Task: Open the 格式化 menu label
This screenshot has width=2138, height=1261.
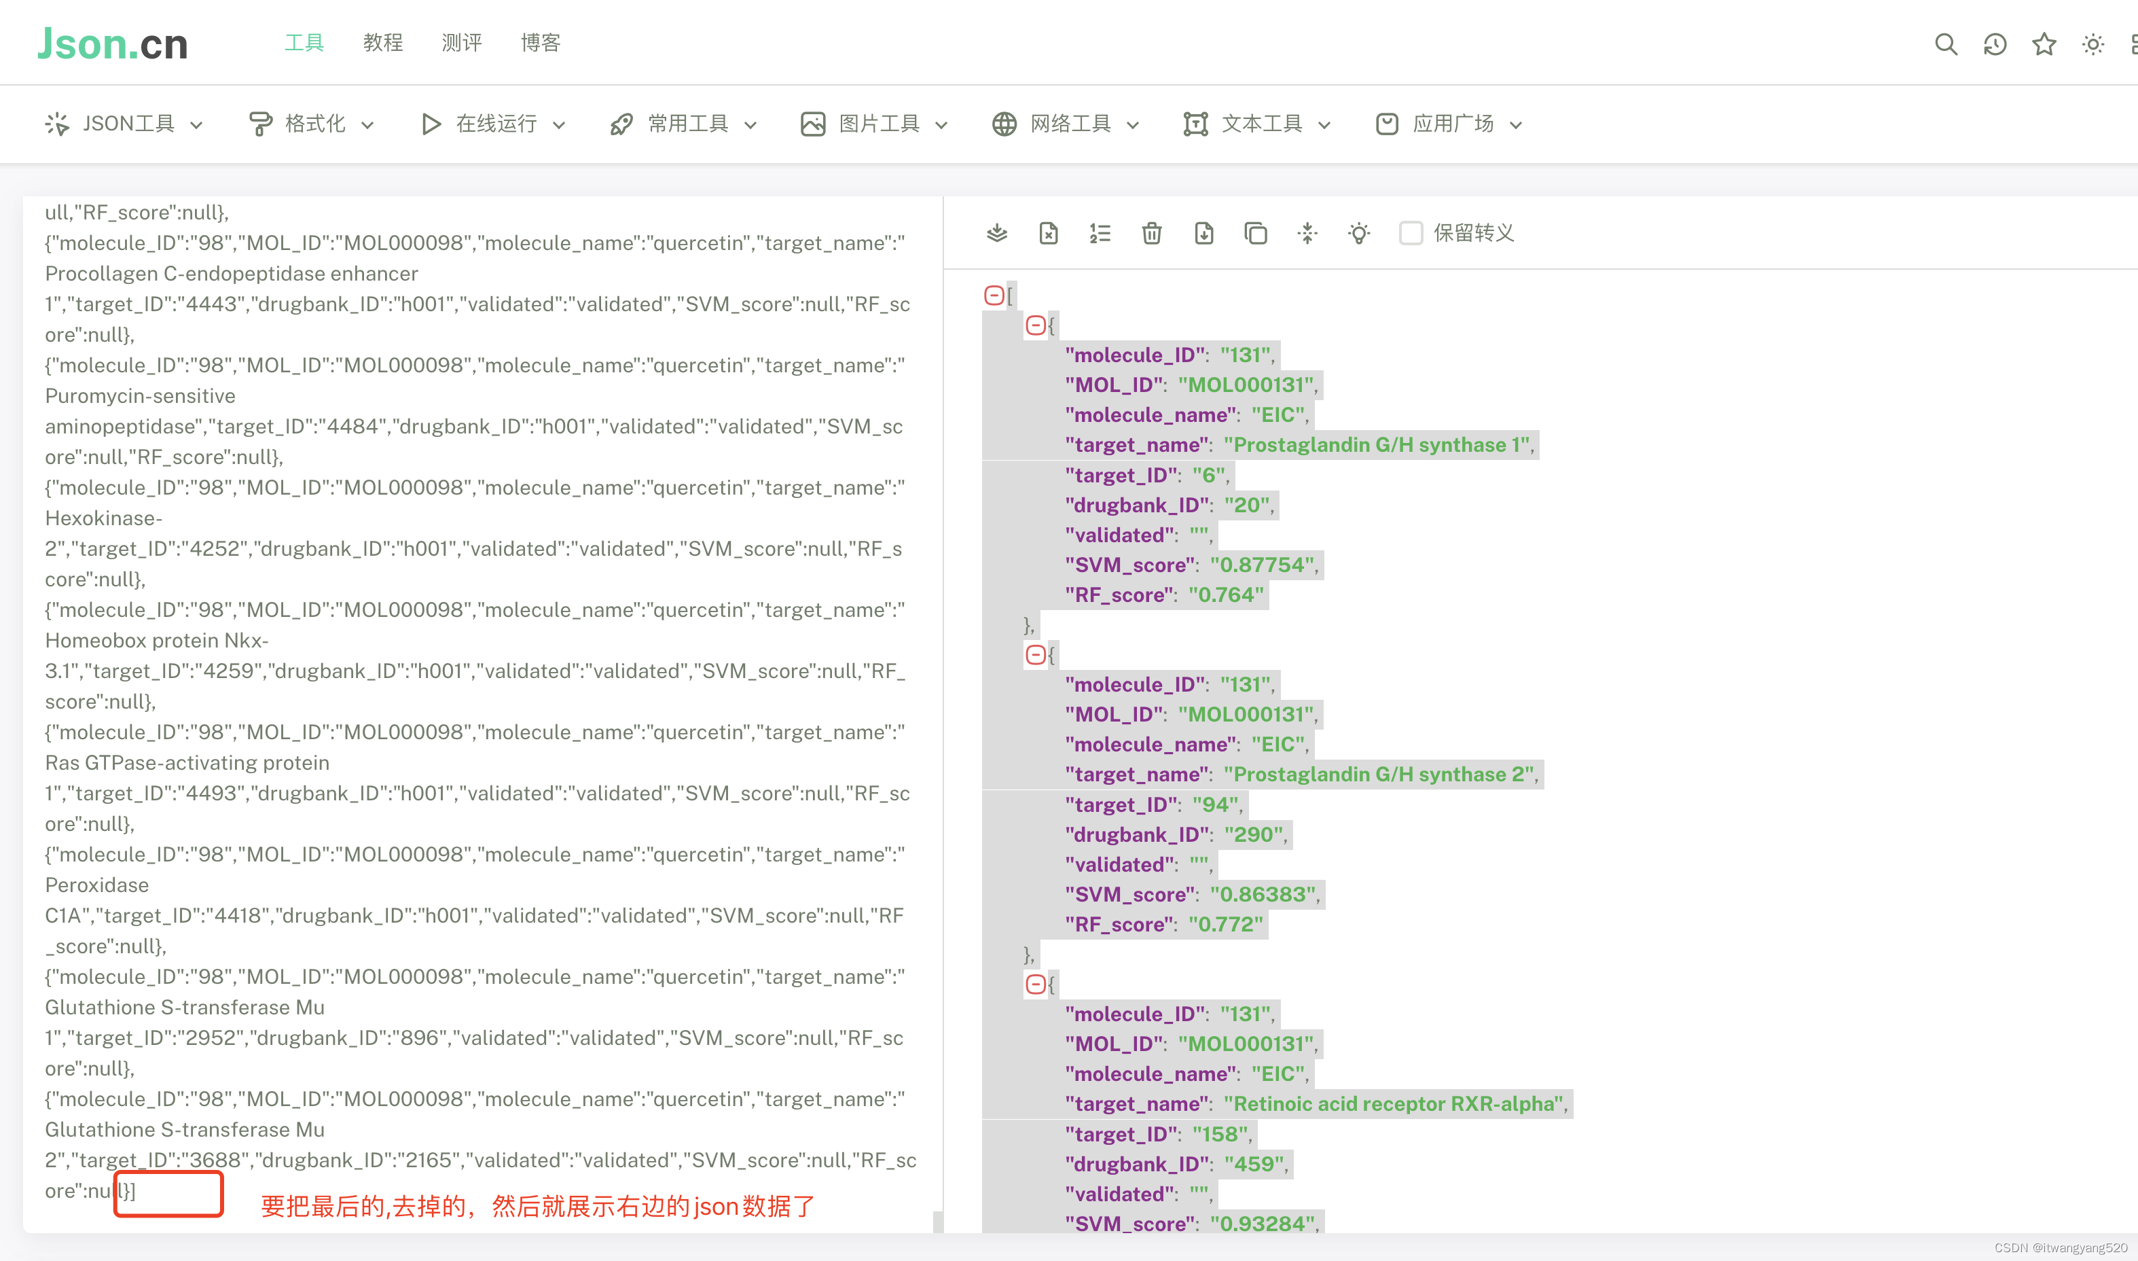Action: pos(315,124)
